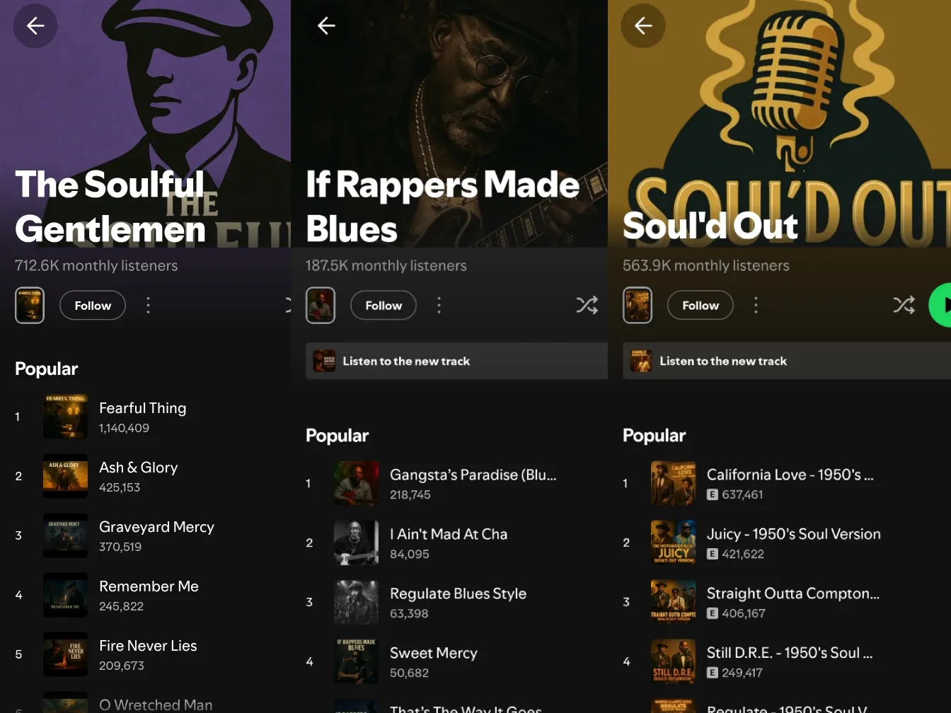This screenshot has height=713, width=951.
Task: Play Soul'd Out with green play button
Action: point(943,305)
